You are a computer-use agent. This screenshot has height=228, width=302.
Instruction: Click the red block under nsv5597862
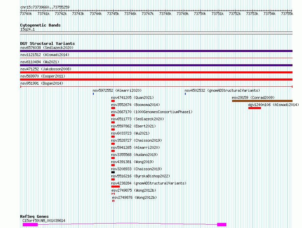coord(113,129)
